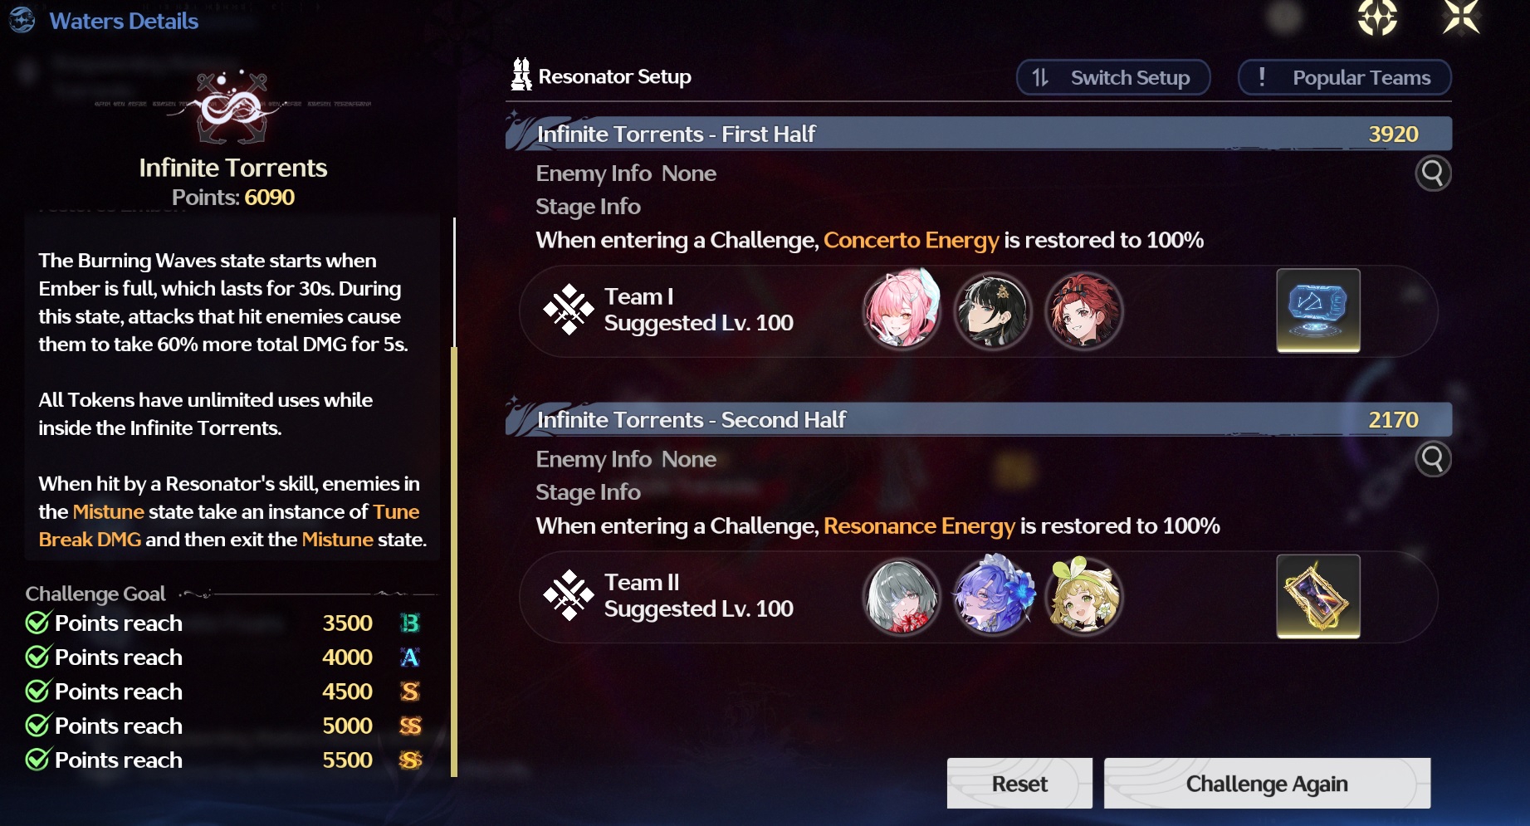Screen dimensions: 1530x826
Task: Click the close X icon at top right
Action: pyautogui.click(x=1461, y=17)
